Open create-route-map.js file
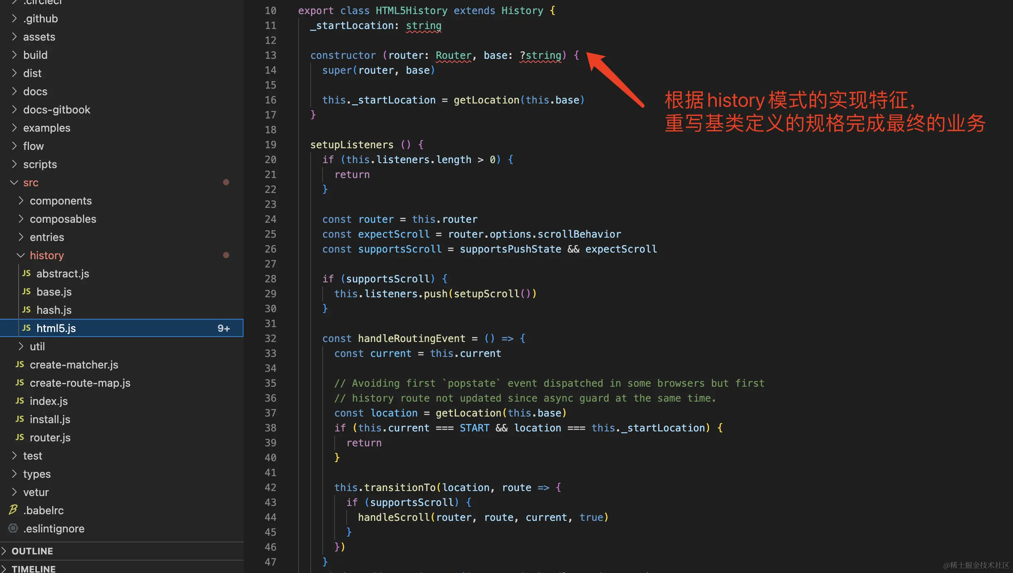The height and width of the screenshot is (573, 1013). coord(80,383)
